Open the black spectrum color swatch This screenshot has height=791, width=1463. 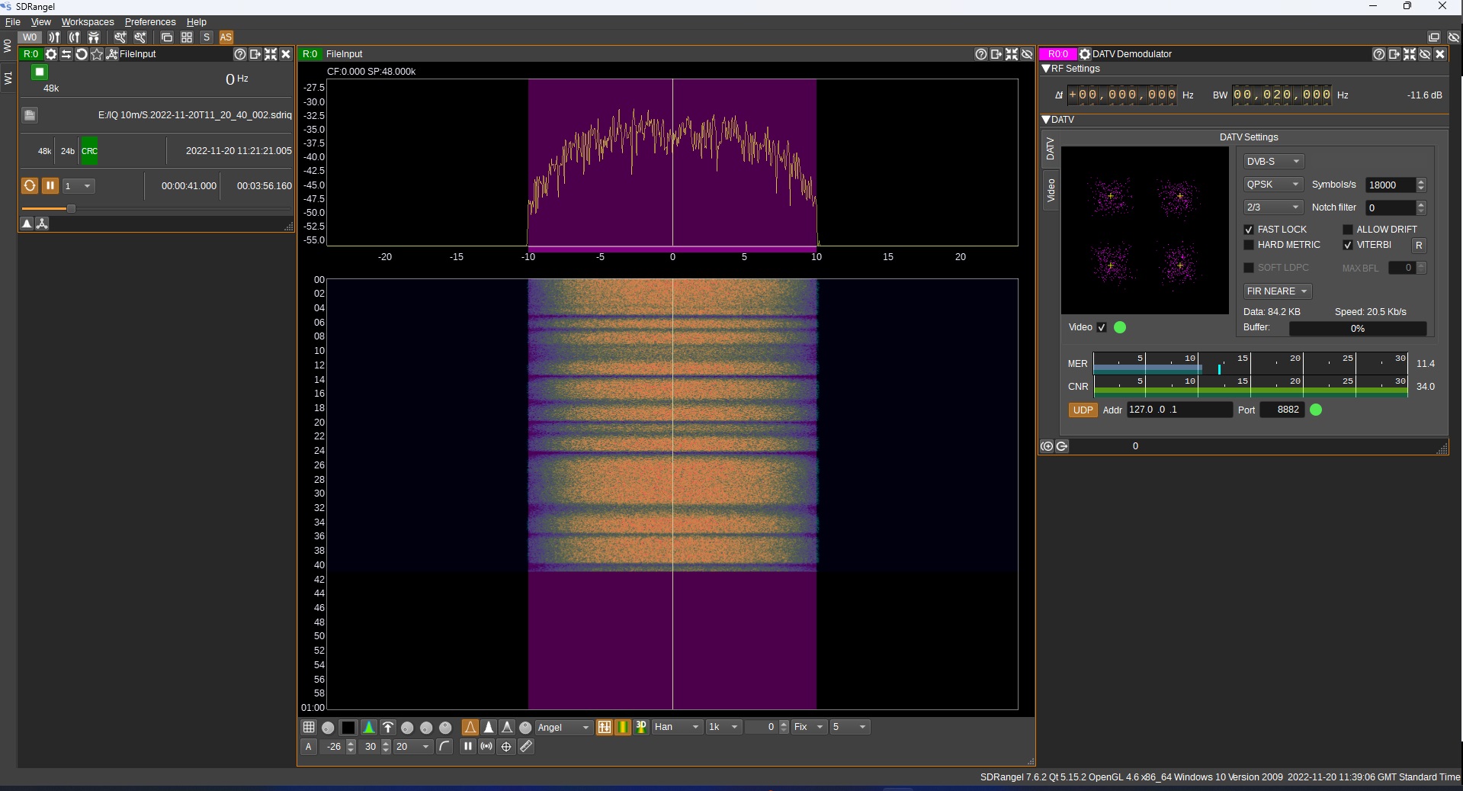coord(348,728)
